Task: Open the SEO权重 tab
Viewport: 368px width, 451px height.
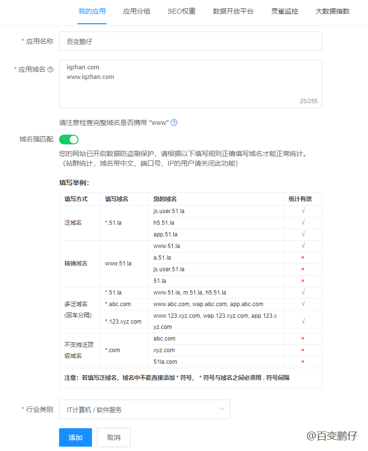Action: click(182, 11)
